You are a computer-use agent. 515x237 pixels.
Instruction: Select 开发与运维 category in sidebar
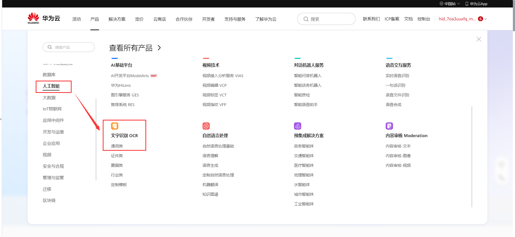click(53, 132)
